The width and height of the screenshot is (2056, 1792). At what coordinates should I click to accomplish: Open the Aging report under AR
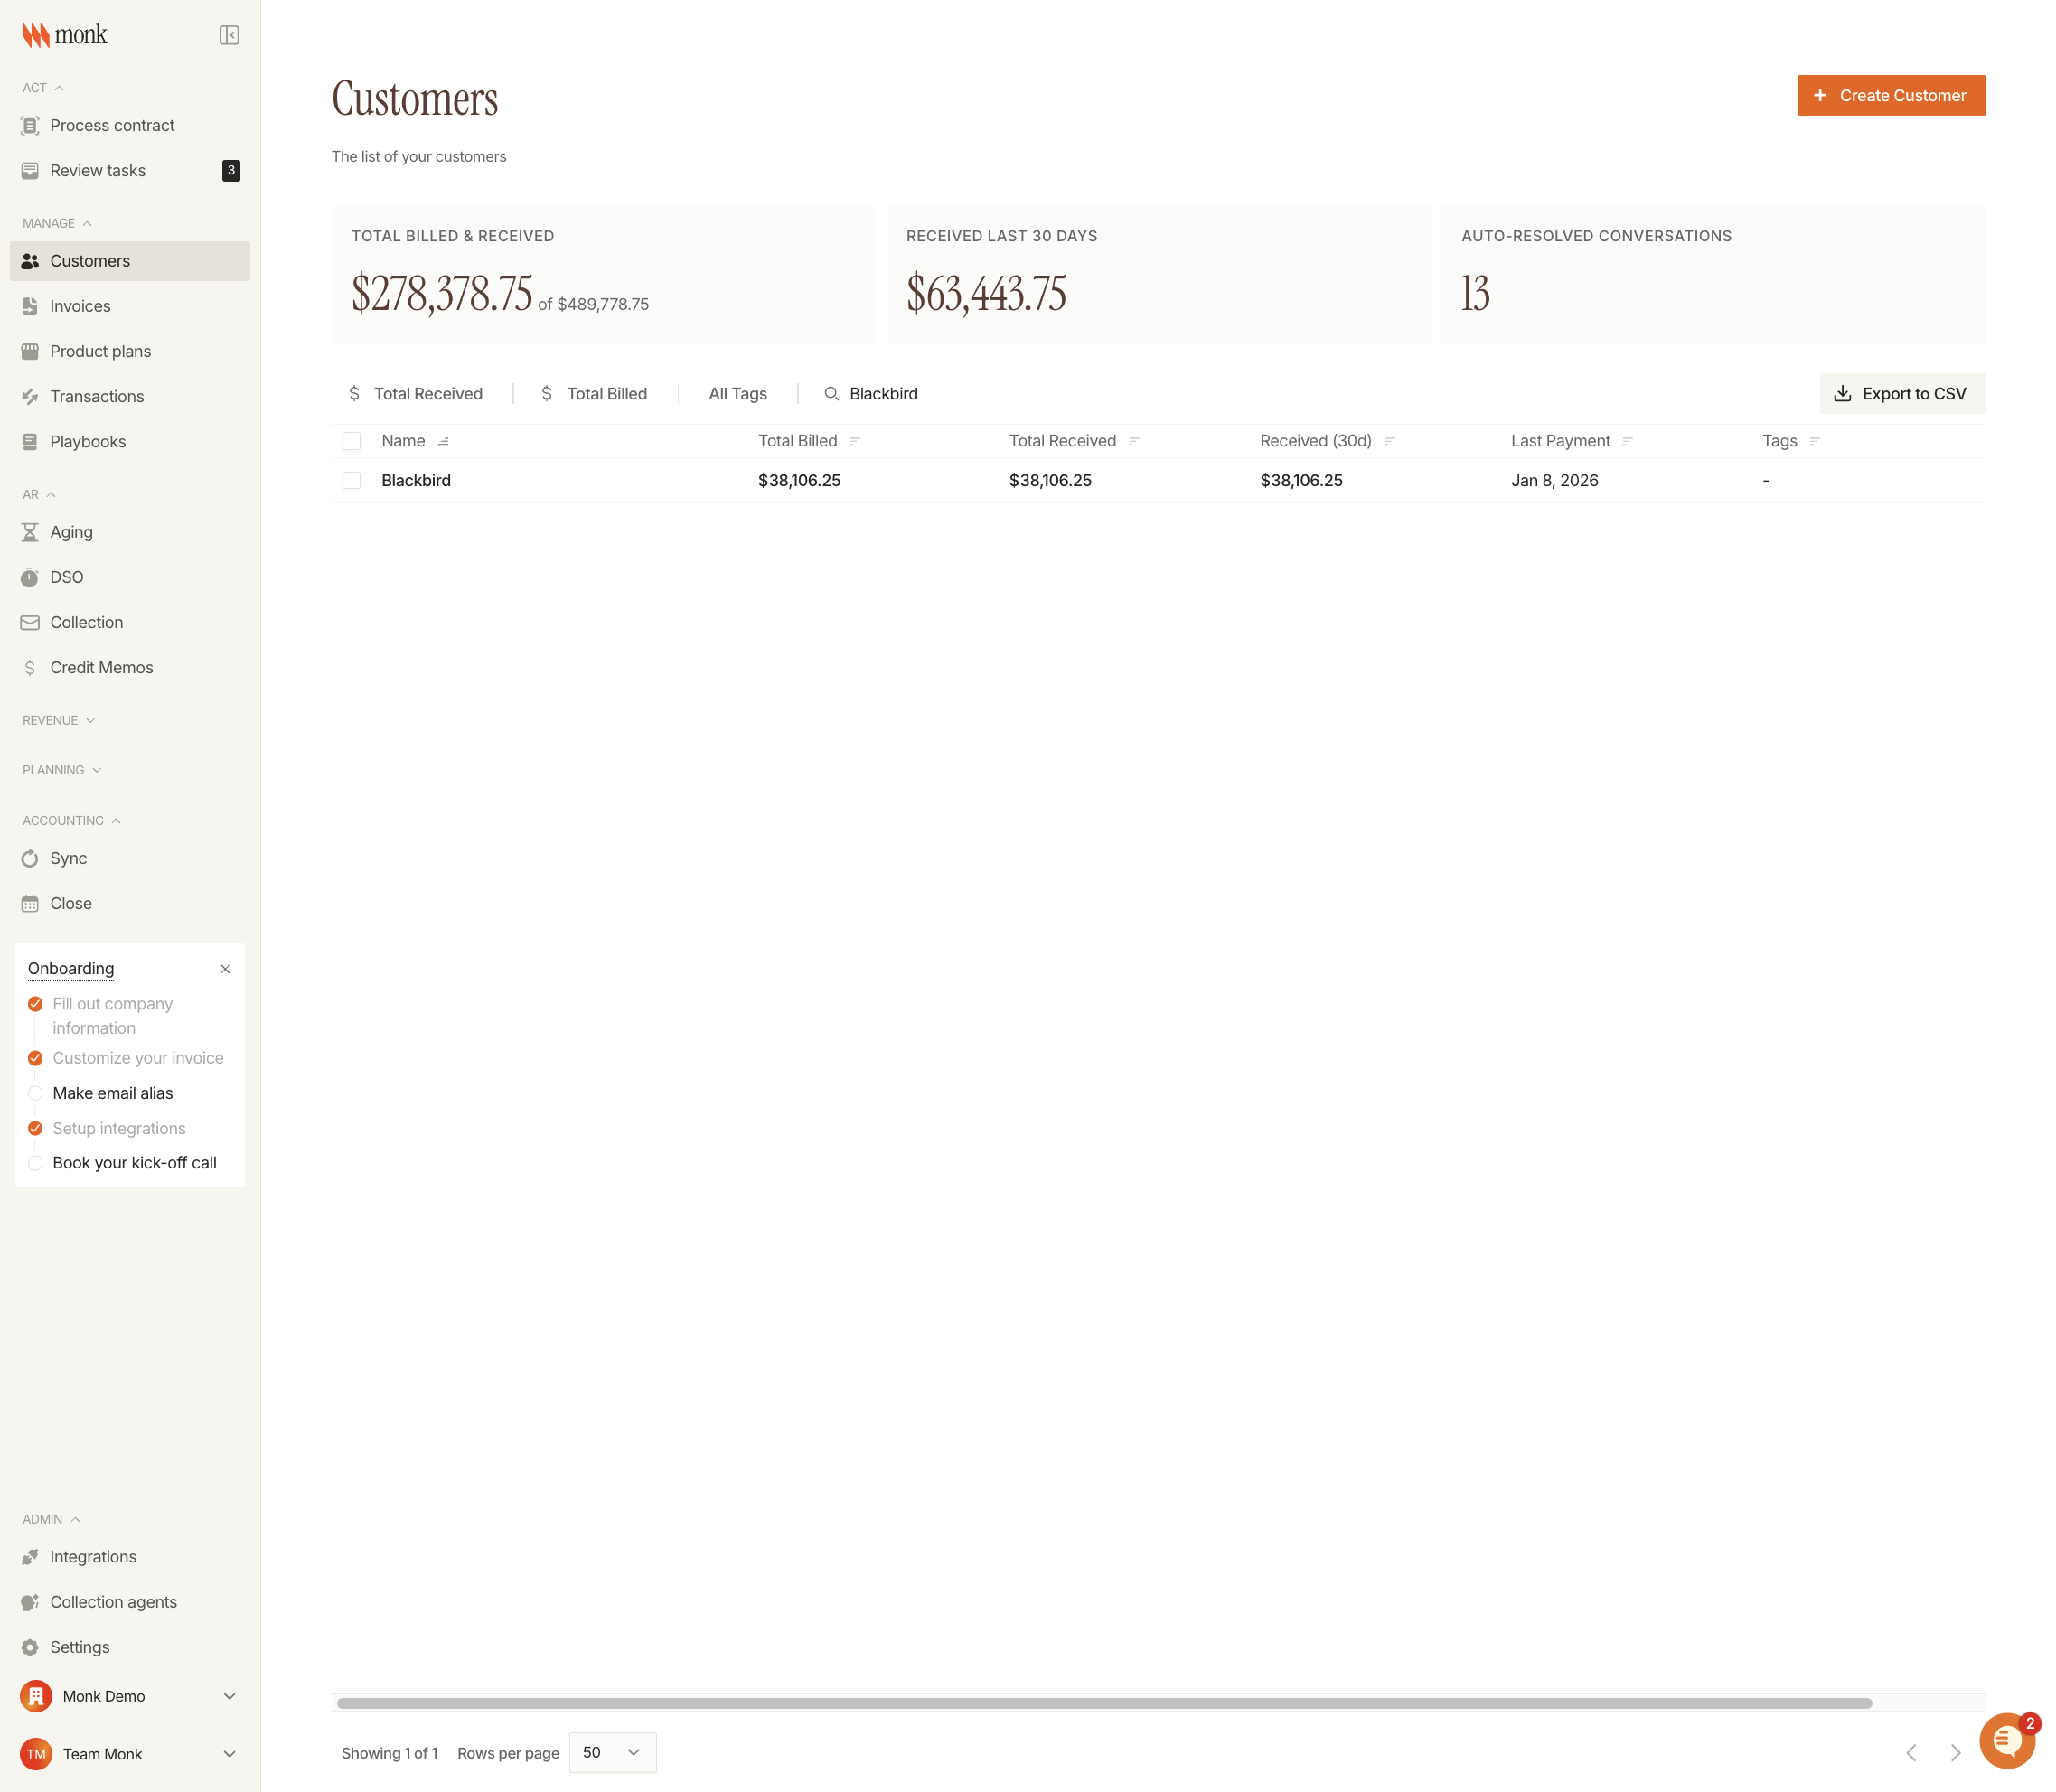click(70, 531)
